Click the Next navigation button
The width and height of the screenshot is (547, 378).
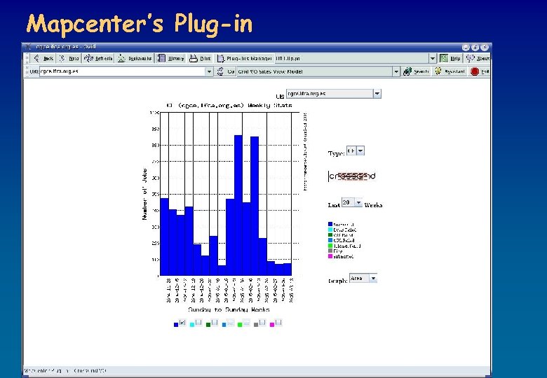click(x=69, y=59)
